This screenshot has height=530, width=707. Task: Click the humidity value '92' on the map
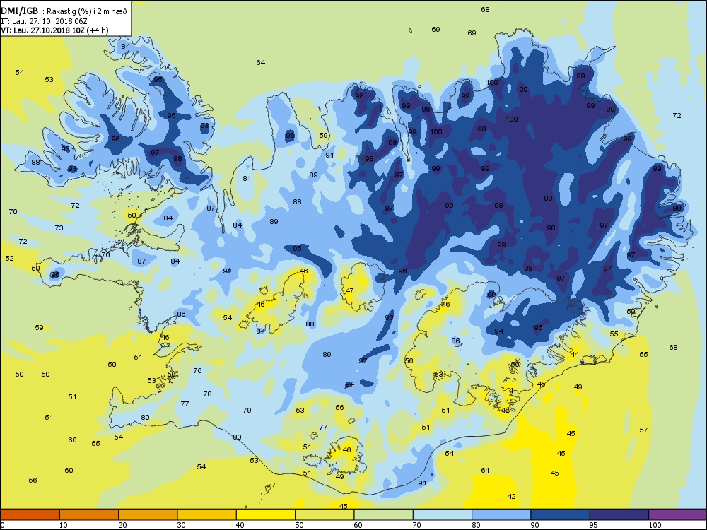[x=363, y=361]
